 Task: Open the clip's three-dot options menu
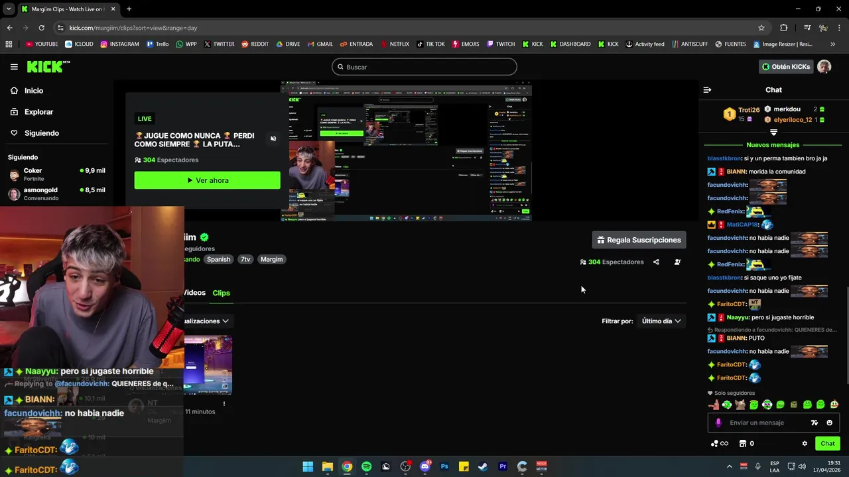tap(224, 403)
